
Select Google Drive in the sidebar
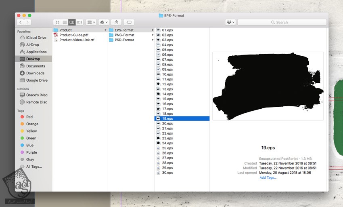click(x=37, y=80)
